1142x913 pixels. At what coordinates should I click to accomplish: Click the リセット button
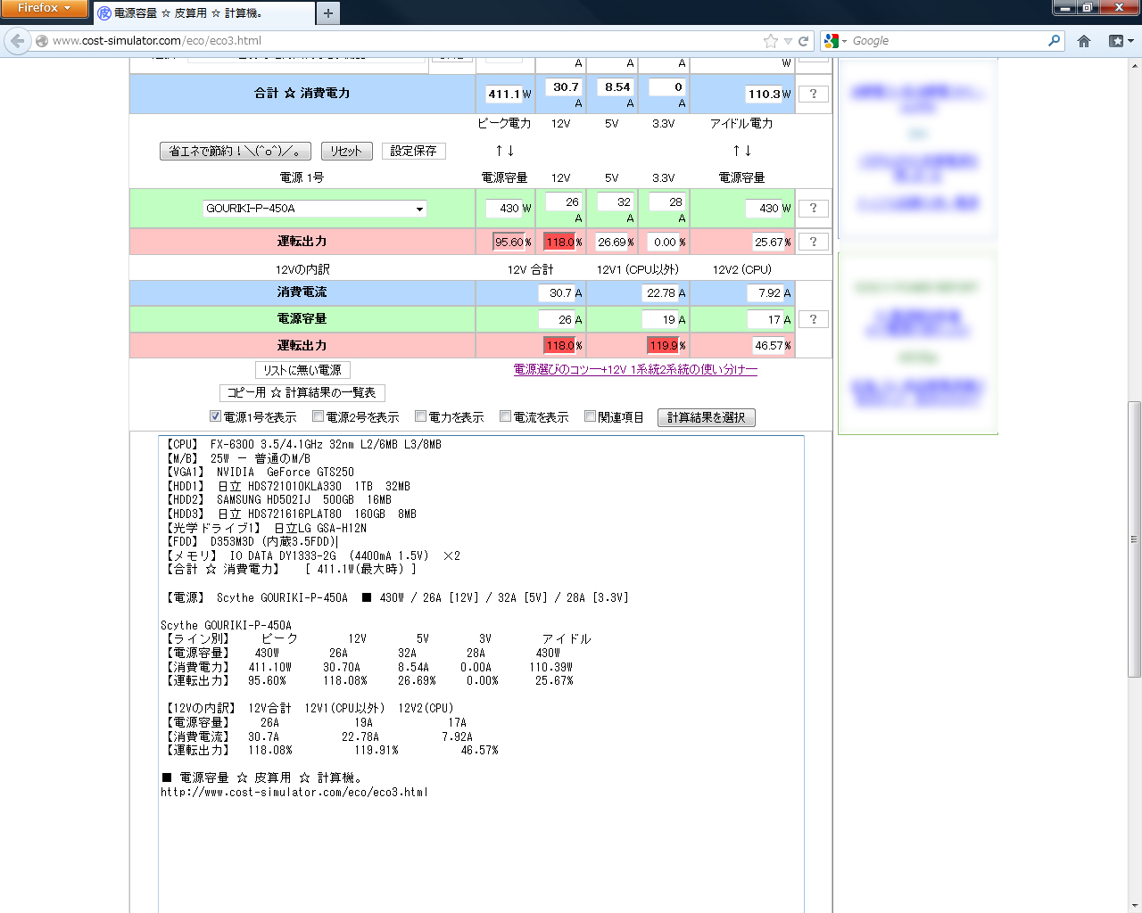(346, 151)
